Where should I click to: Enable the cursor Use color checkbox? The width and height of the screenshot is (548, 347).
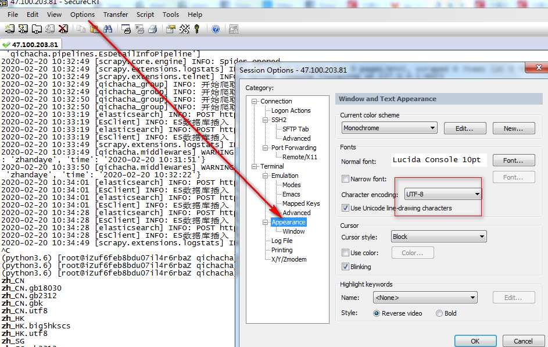click(345, 253)
